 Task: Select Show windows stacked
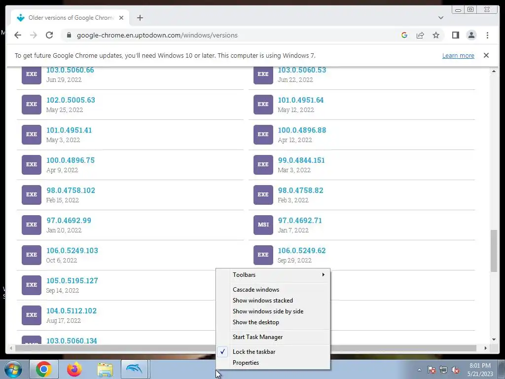pos(273,301)
